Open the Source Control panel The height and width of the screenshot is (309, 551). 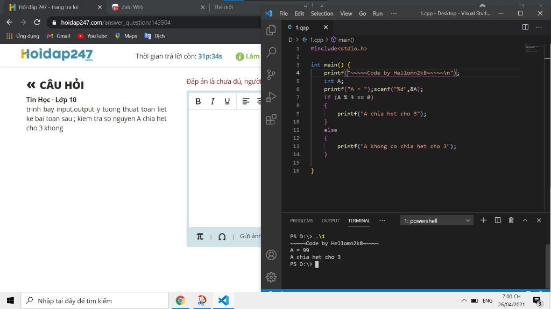click(x=271, y=74)
